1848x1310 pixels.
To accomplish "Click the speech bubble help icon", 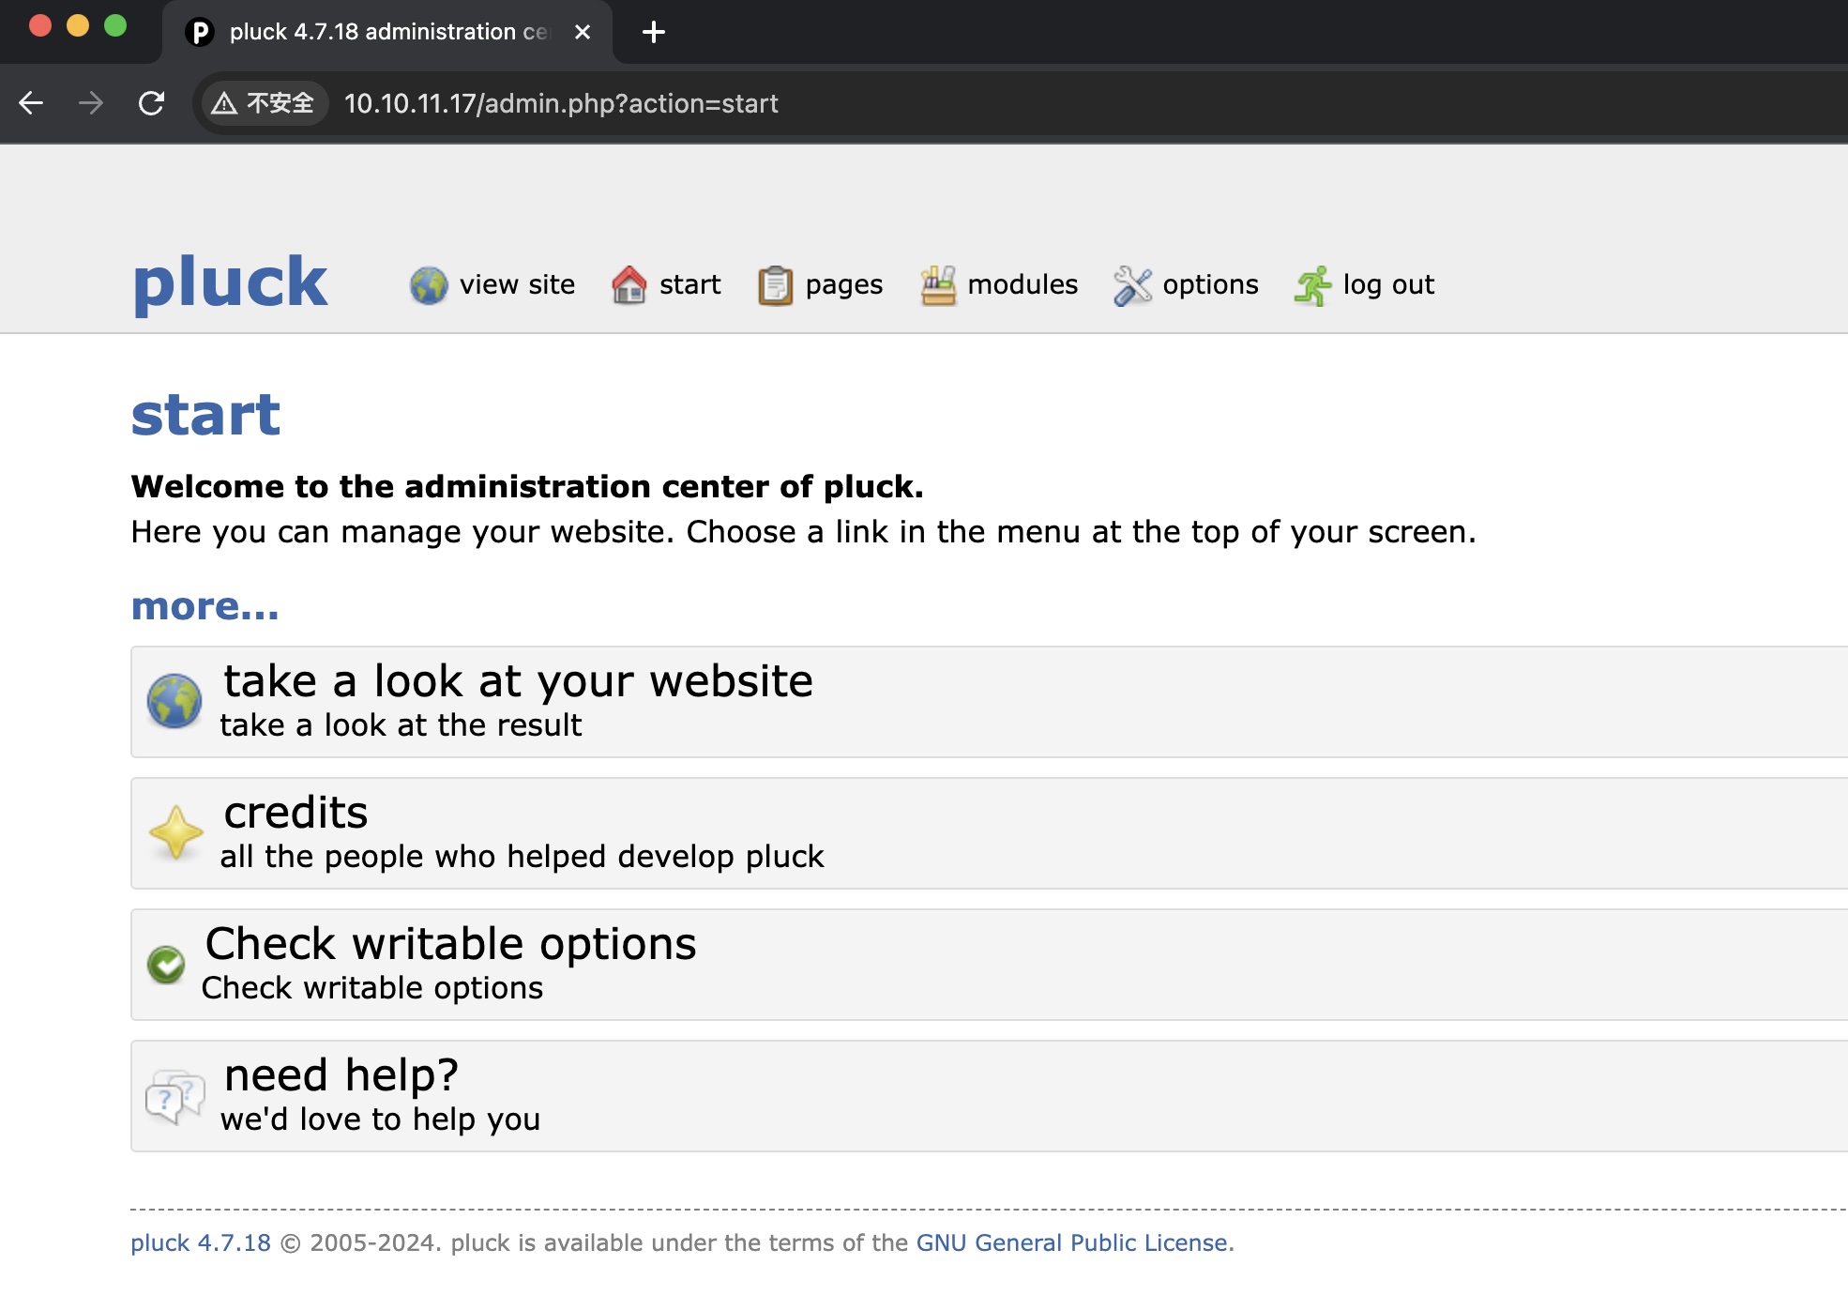I will point(174,1095).
